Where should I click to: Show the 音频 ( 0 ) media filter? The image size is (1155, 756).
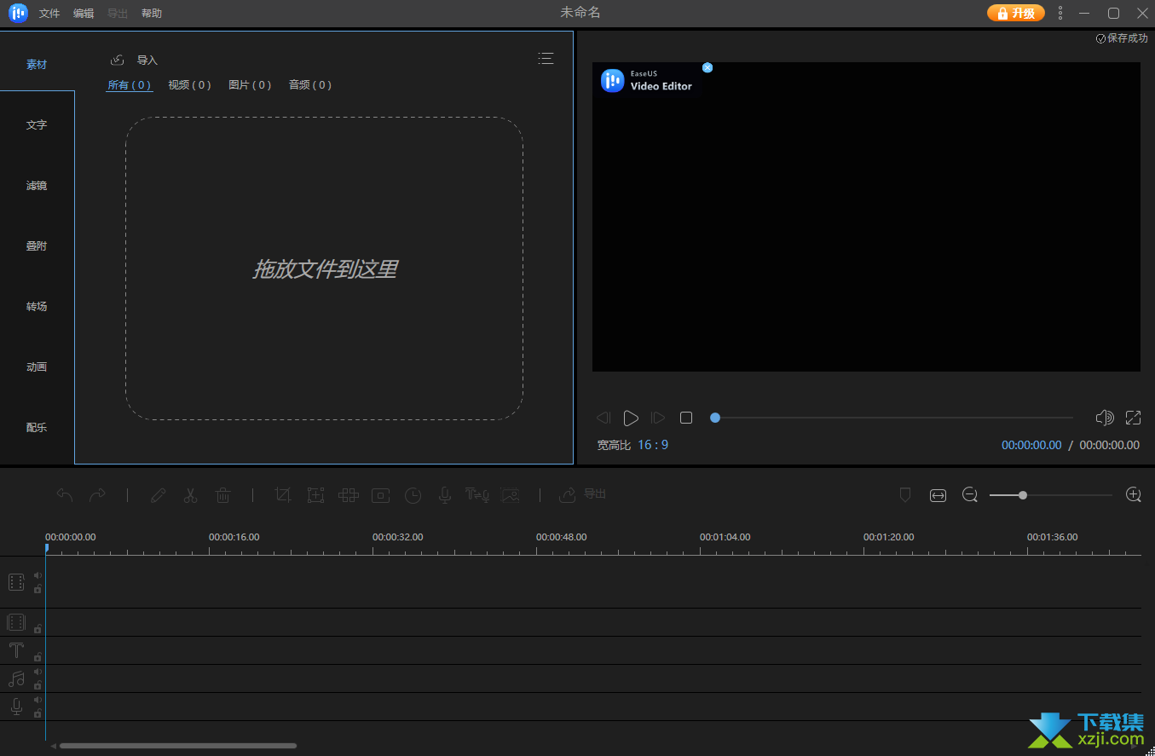coord(310,85)
